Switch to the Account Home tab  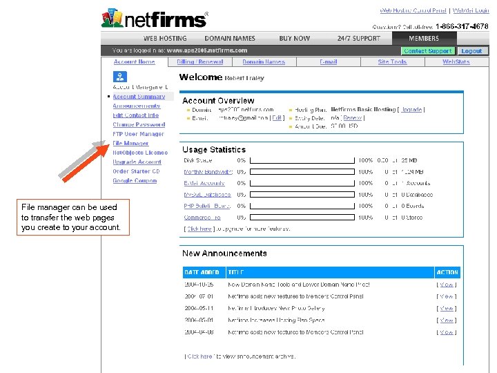click(134, 61)
